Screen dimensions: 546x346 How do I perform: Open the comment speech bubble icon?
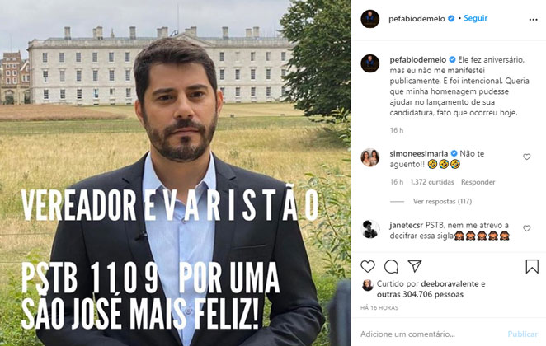(392, 266)
